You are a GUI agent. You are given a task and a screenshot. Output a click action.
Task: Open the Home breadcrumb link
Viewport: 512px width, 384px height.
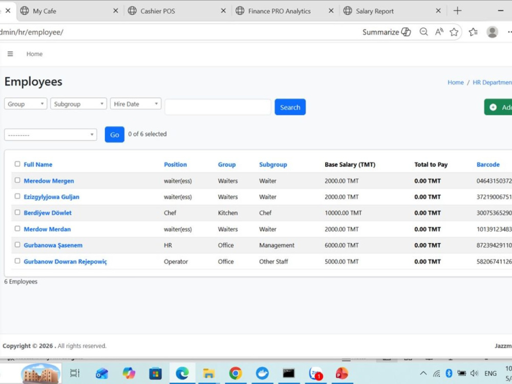pos(456,82)
